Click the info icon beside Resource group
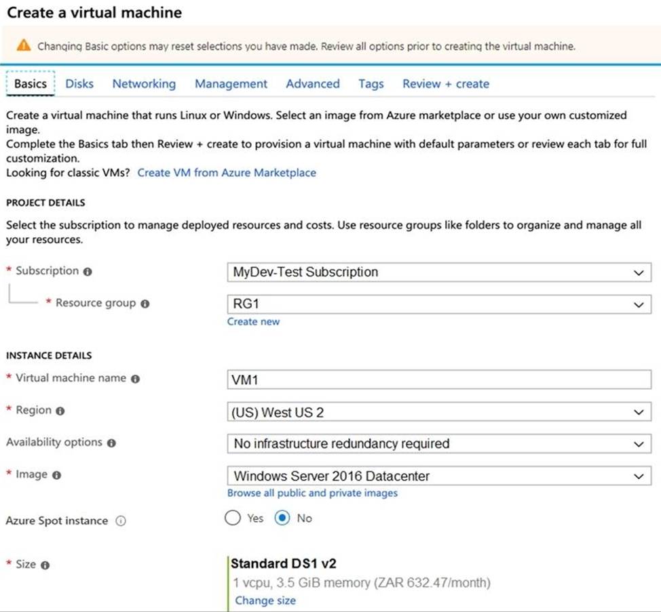 [x=145, y=304]
